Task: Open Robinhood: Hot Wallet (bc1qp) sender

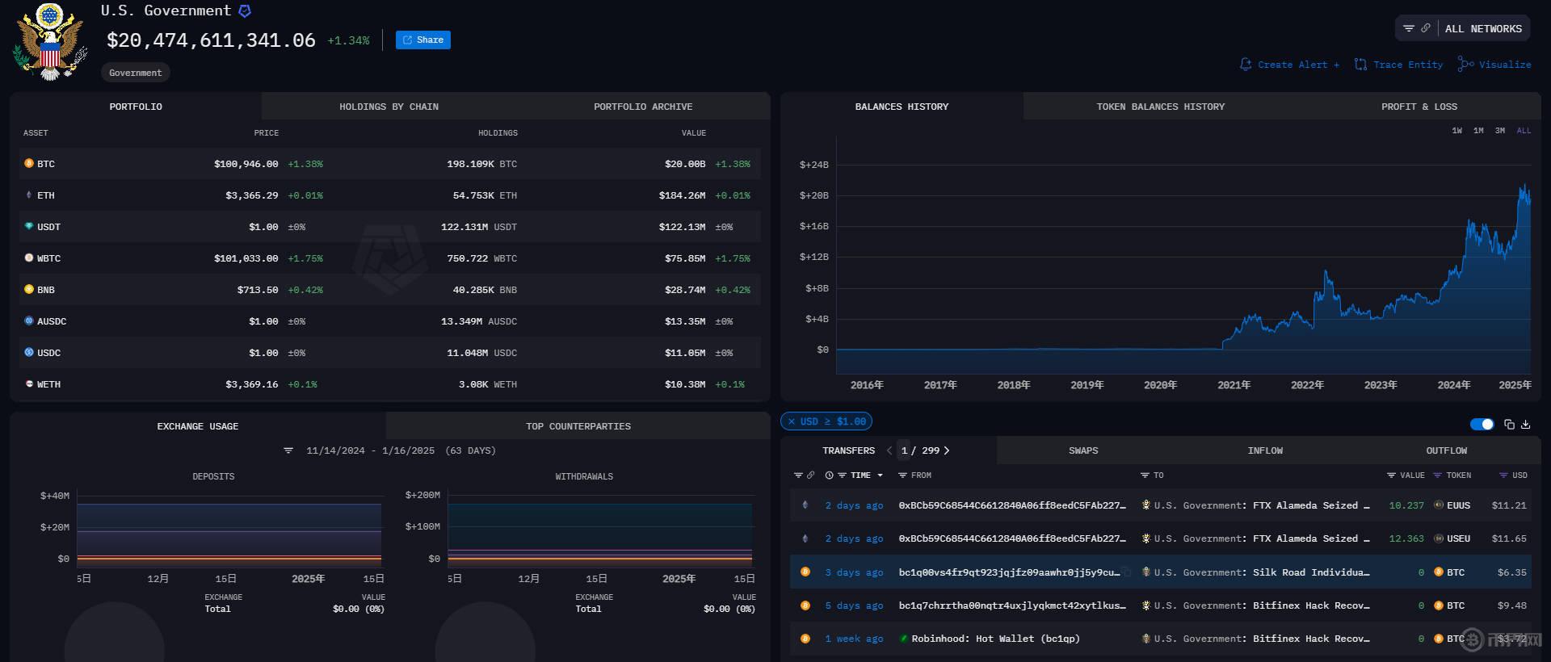Action: pyautogui.click(x=995, y=639)
